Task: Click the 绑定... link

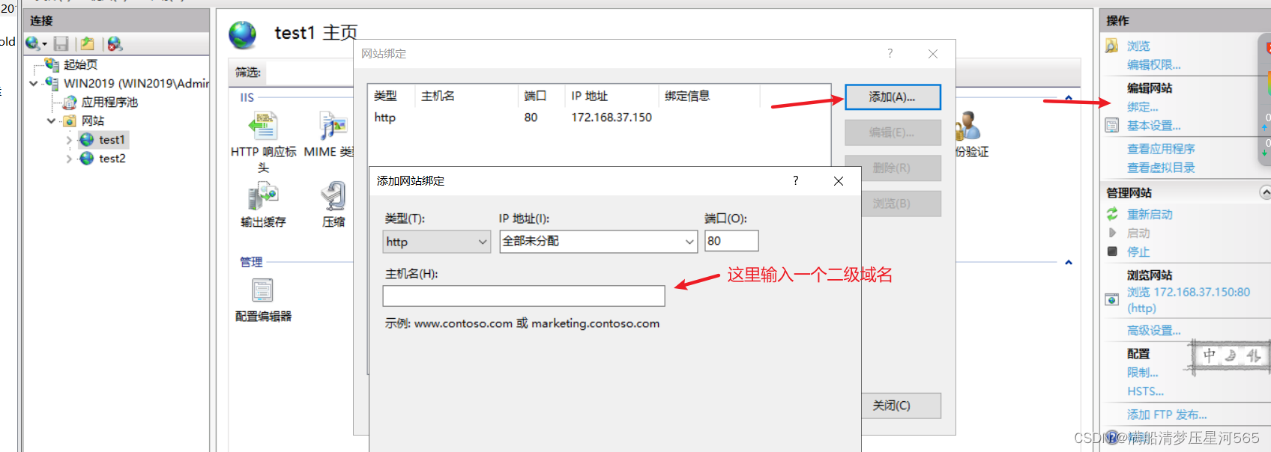Action: (1143, 107)
